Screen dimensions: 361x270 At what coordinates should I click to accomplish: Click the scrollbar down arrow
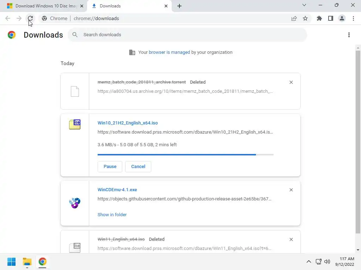pos(358,250)
